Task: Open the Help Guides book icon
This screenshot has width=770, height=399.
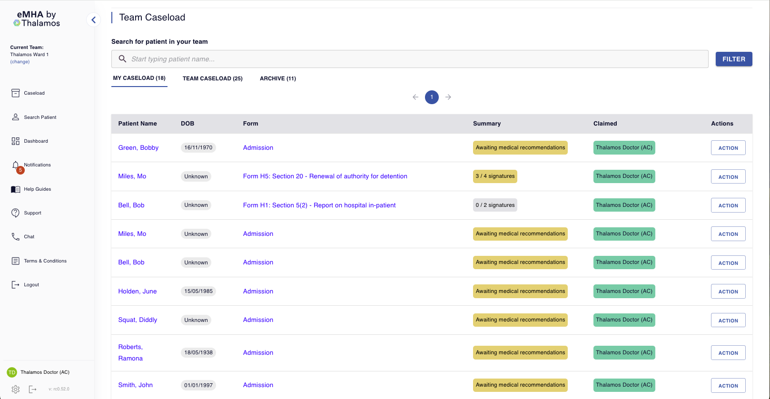Action: pos(16,189)
